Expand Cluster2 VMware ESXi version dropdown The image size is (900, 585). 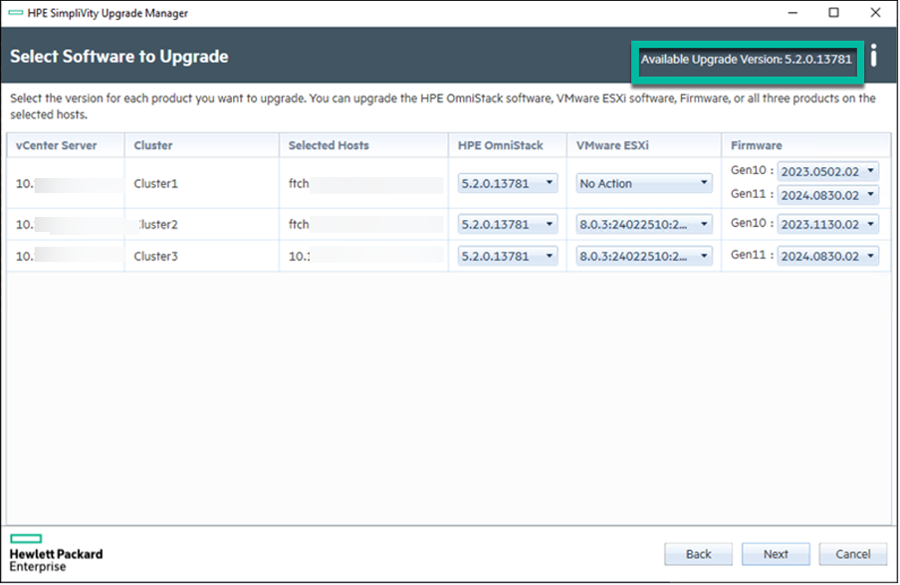click(x=644, y=224)
